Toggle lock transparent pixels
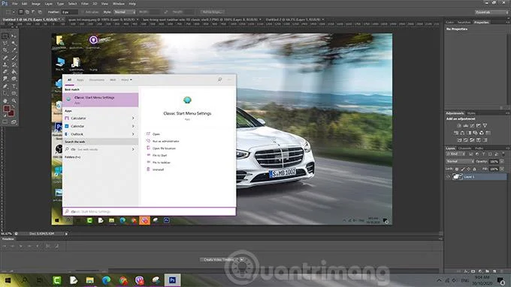Screen dimensions: 511x287 [456, 169]
